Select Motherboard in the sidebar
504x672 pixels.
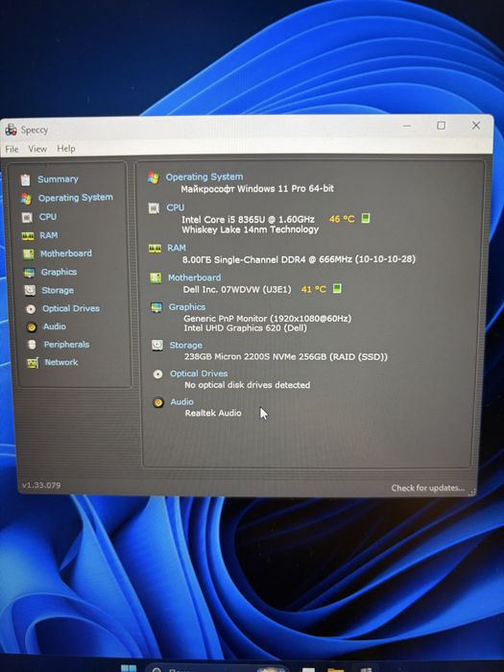pos(66,253)
